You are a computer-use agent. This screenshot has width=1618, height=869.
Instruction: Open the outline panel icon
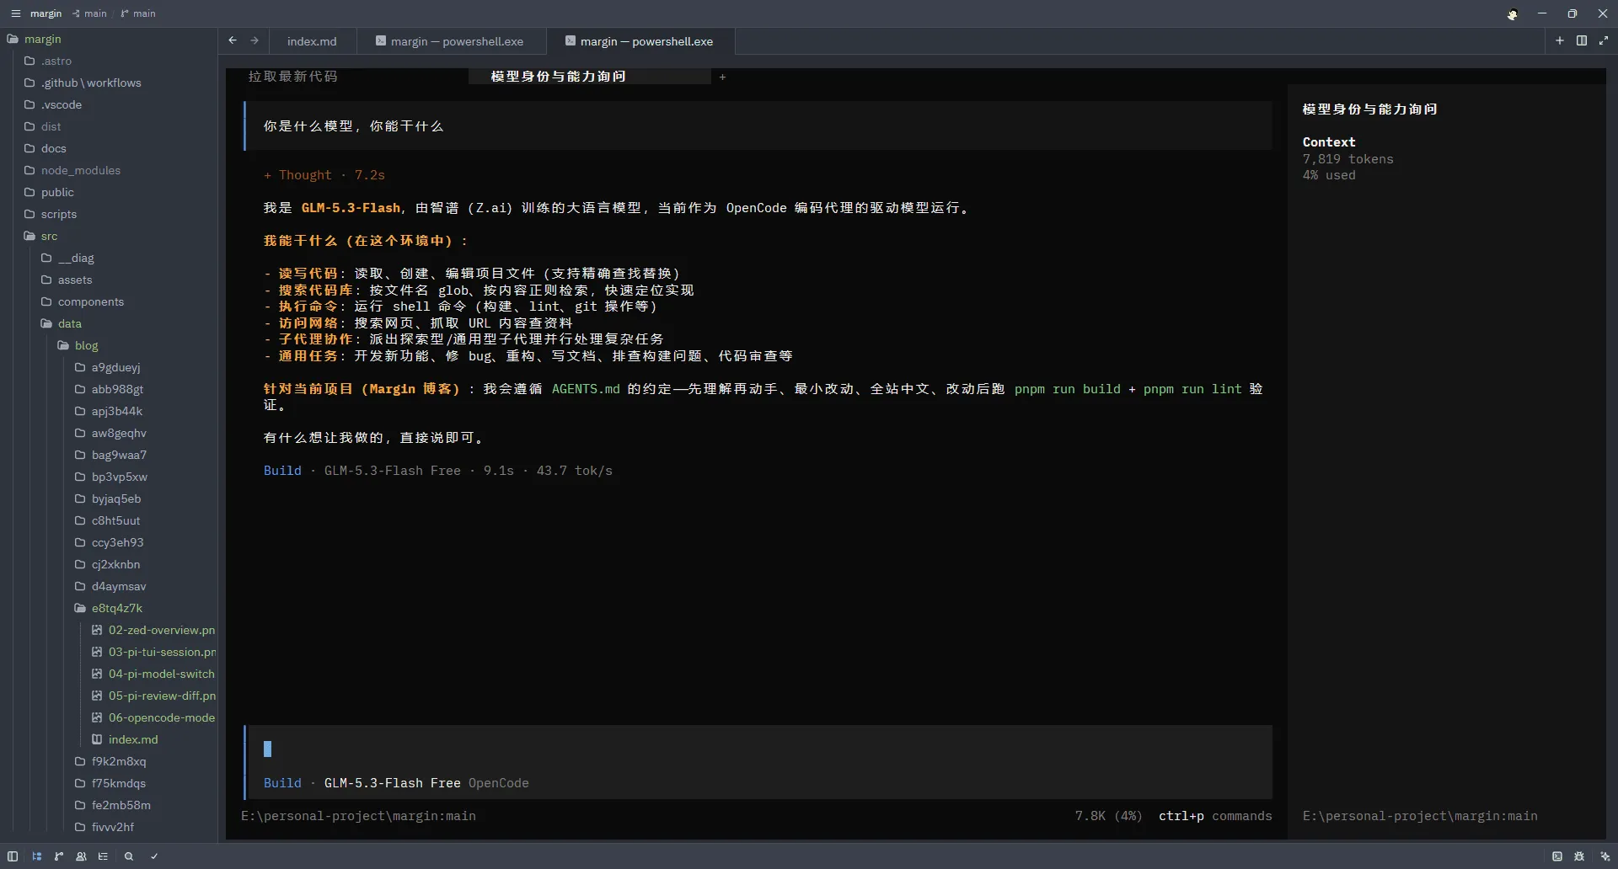[x=103, y=856]
